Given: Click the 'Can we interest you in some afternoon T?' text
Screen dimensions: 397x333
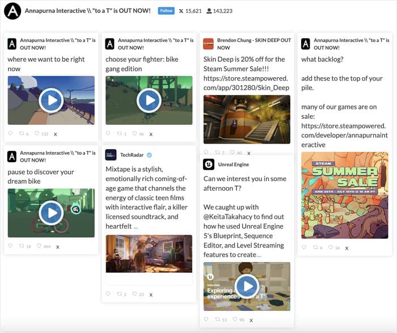Looking at the screenshot, I should click(x=245, y=183).
